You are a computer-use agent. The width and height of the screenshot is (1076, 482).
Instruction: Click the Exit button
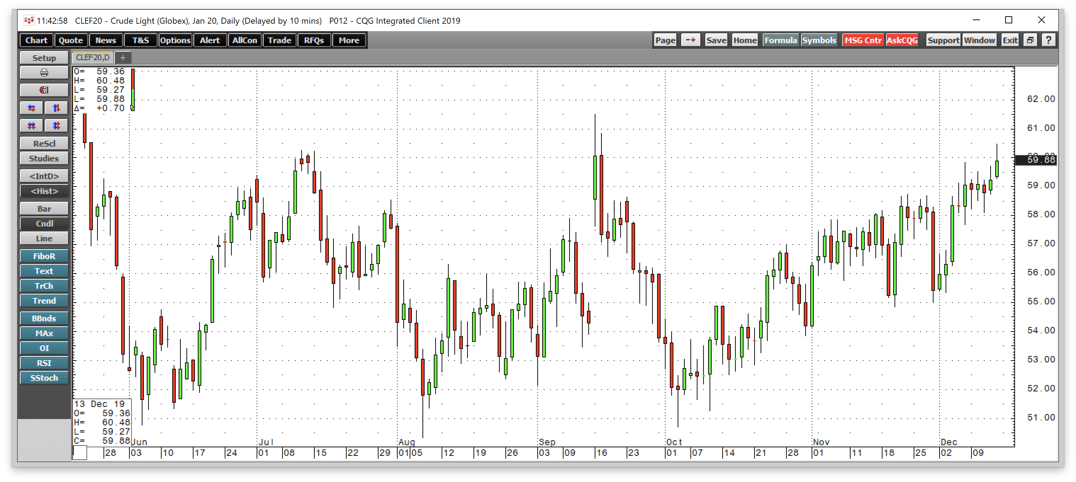[x=1010, y=40]
